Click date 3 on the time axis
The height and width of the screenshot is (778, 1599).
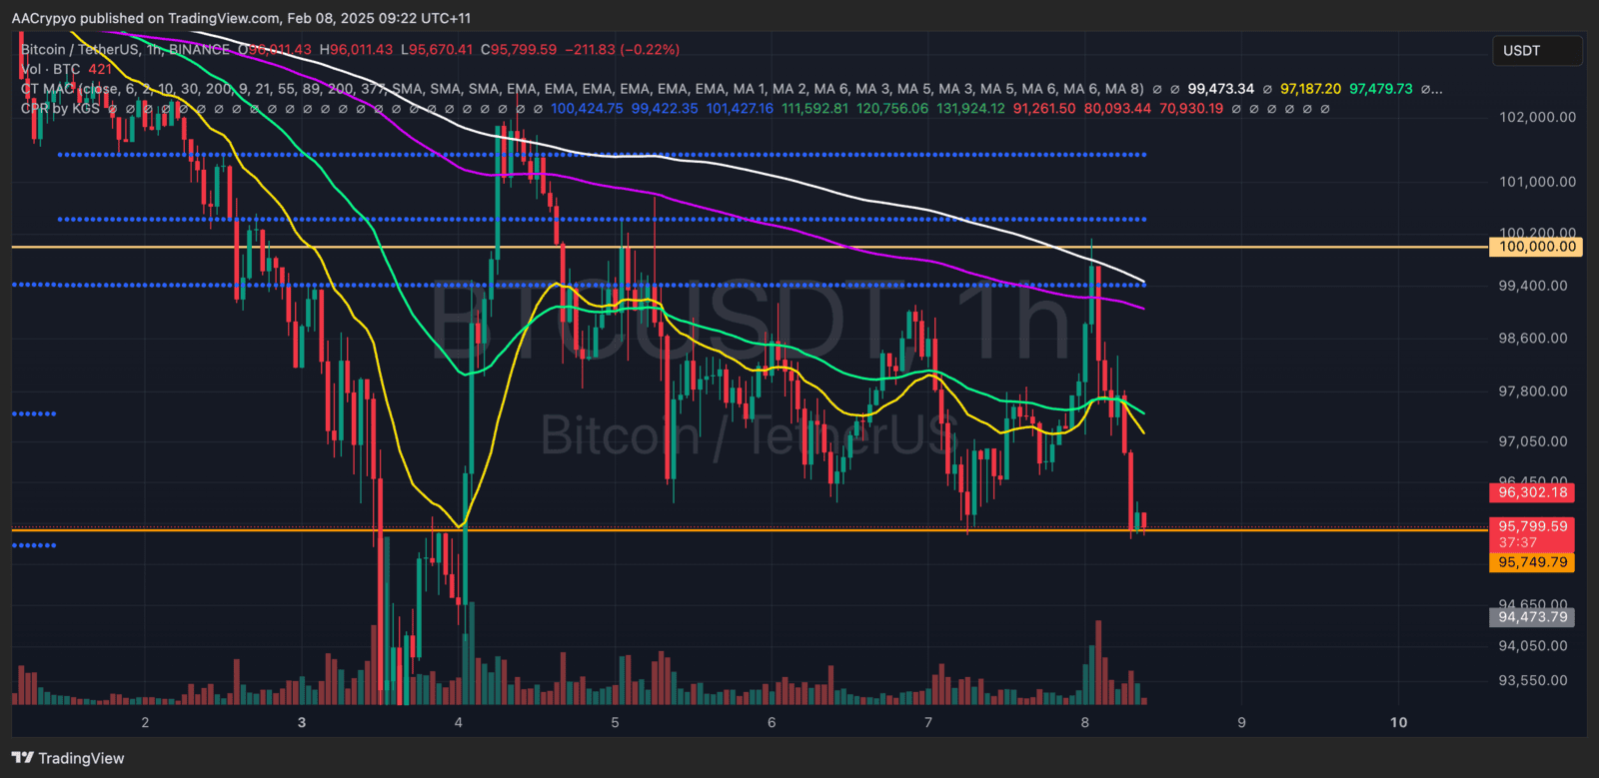point(302,722)
